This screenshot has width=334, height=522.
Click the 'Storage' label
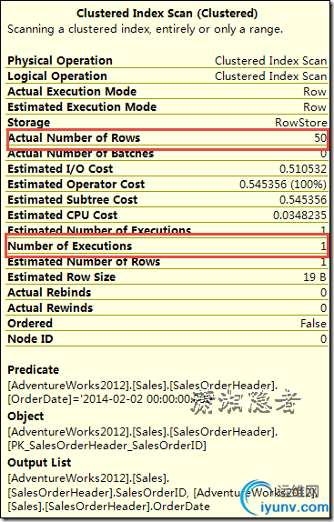pos(28,123)
